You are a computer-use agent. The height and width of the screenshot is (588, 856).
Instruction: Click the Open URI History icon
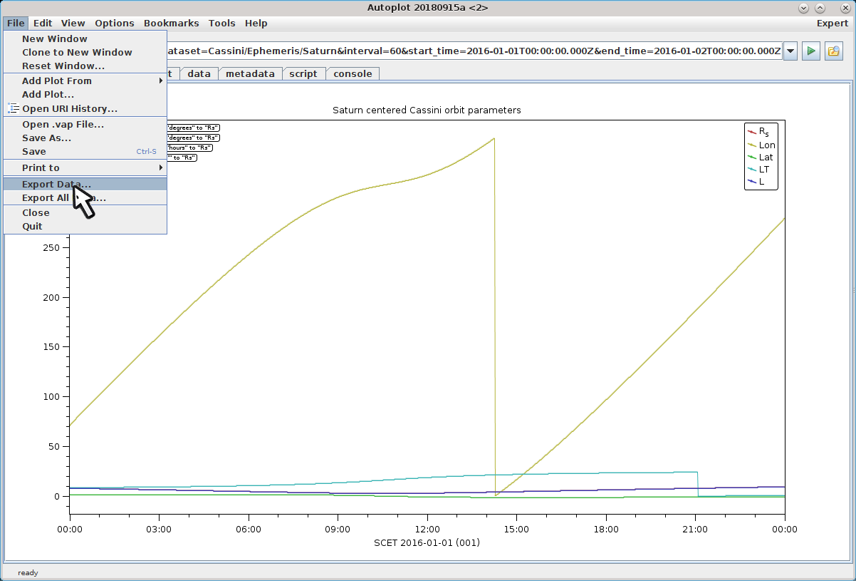click(13, 108)
